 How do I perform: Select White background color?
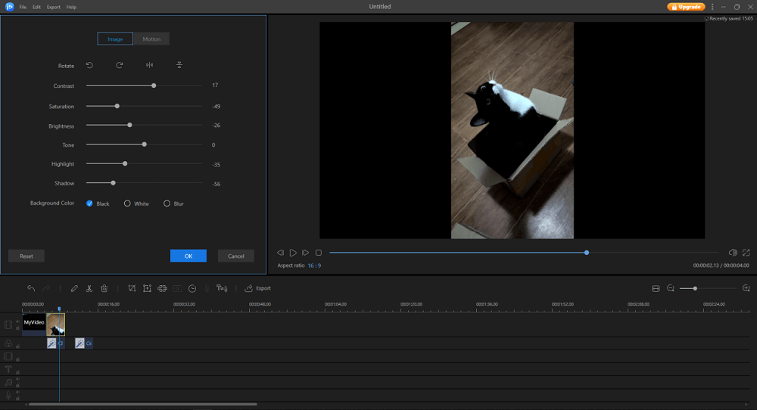(x=127, y=203)
